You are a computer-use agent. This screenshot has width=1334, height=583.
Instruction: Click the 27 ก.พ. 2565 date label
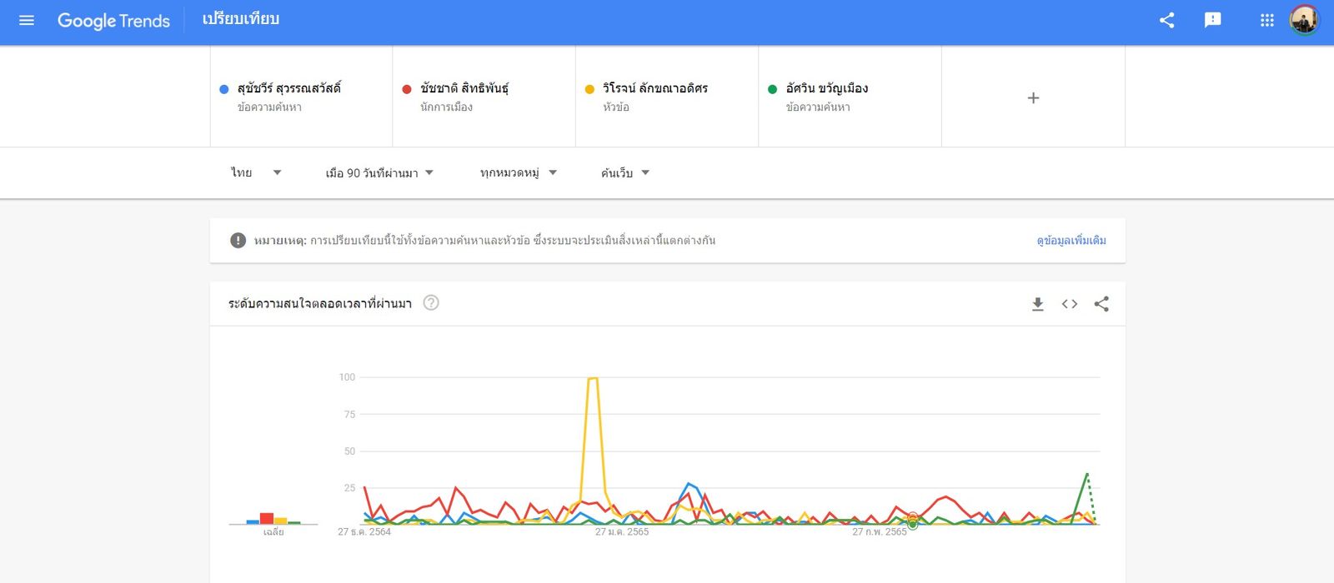click(880, 532)
